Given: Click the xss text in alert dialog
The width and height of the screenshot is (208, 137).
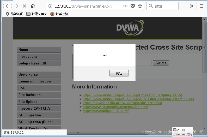Looking at the screenshot, I should (105, 56).
